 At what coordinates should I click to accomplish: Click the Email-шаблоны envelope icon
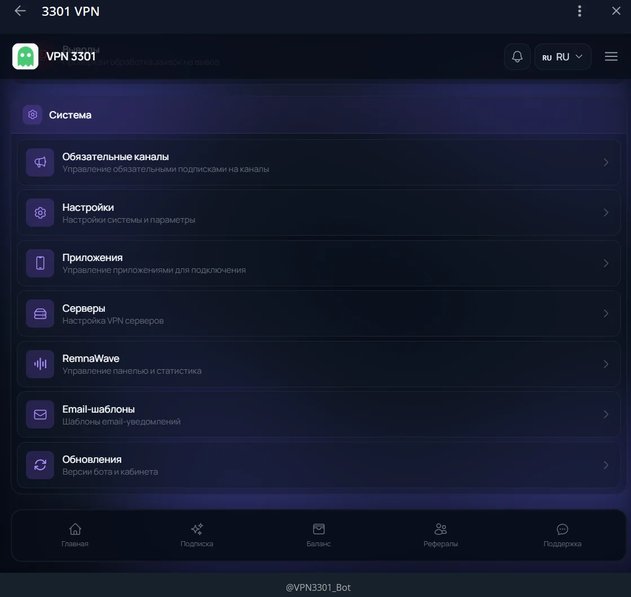pos(39,414)
